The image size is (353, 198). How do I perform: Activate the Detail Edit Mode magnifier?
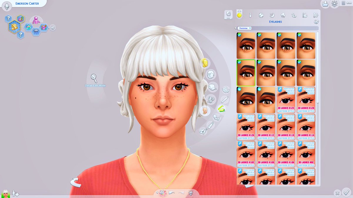coord(94,78)
